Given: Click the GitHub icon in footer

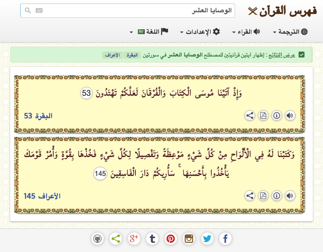Looking at the screenshot, I should pos(98,239).
